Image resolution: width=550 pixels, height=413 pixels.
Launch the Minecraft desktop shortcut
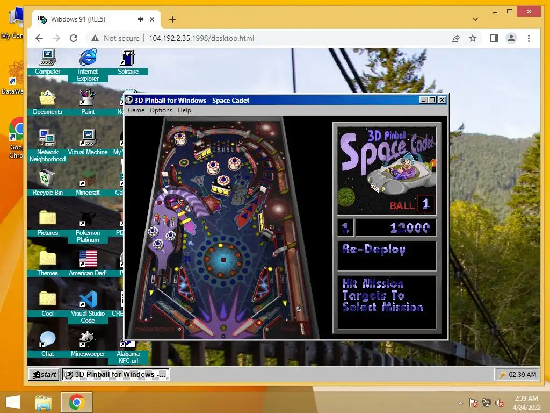(x=88, y=183)
